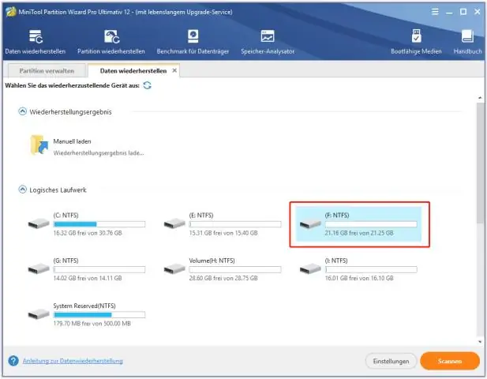Click text 16.32 GB frei von 30.76 GB

pyautogui.click(x=88, y=233)
